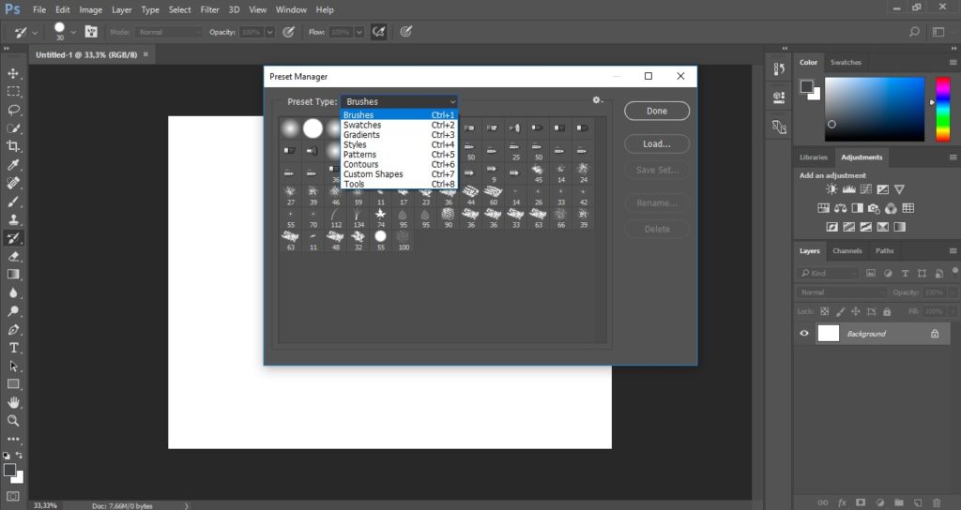Viewport: 961px width, 510px height.
Task: Select Custom Shapes in the dropdown list
Action: coord(373,174)
